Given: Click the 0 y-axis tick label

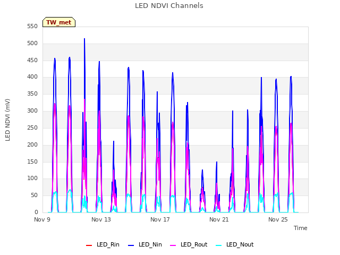Looking at the screenshot, I should (36, 212).
